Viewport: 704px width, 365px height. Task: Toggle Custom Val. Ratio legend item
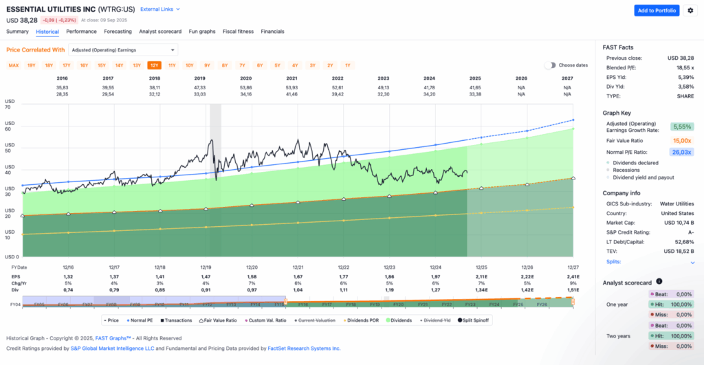click(265, 320)
